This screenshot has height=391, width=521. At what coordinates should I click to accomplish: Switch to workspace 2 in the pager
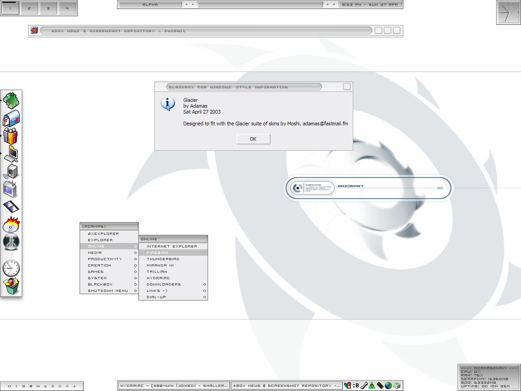tap(29, 8)
